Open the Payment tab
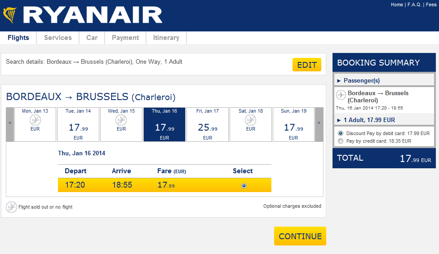Viewport: 439px width, 254px height. tap(125, 38)
